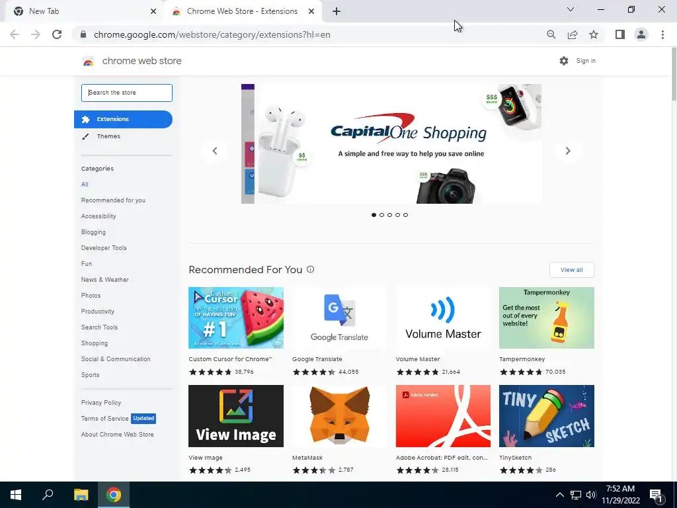This screenshot has height=508, width=677.
Task: Choose News & Weather category
Action: point(105,280)
